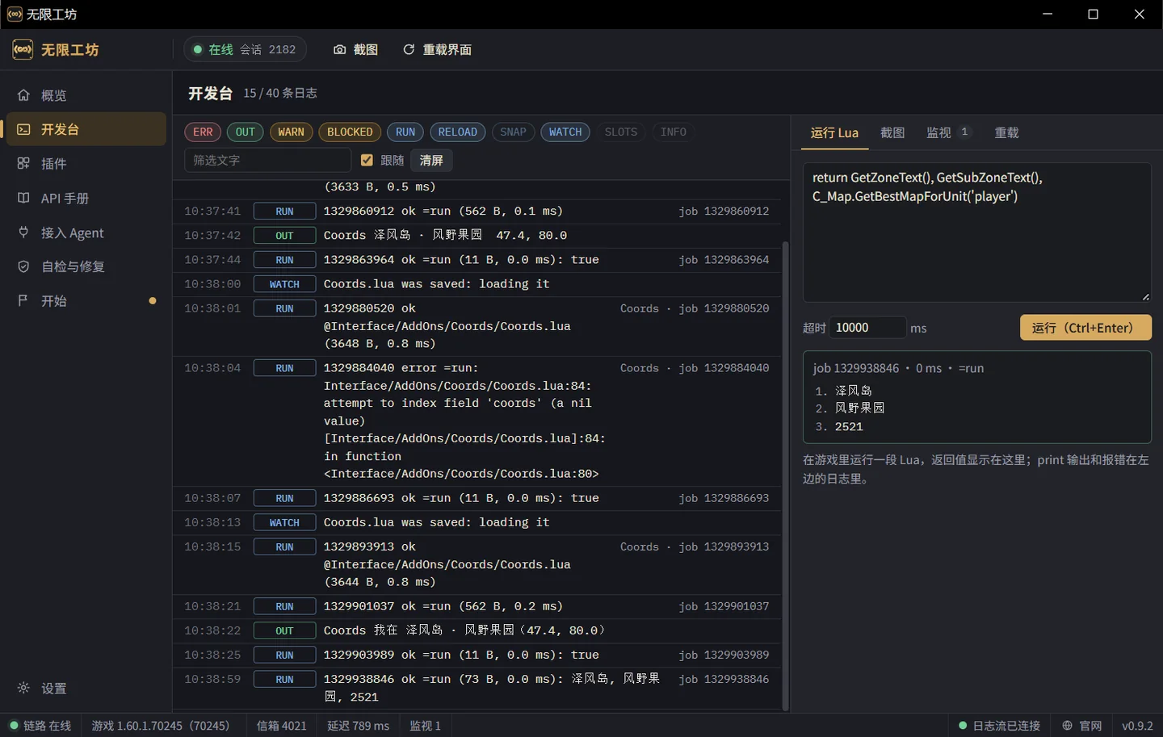Enable the SNAP log filter
This screenshot has height=737, width=1163.
point(513,132)
